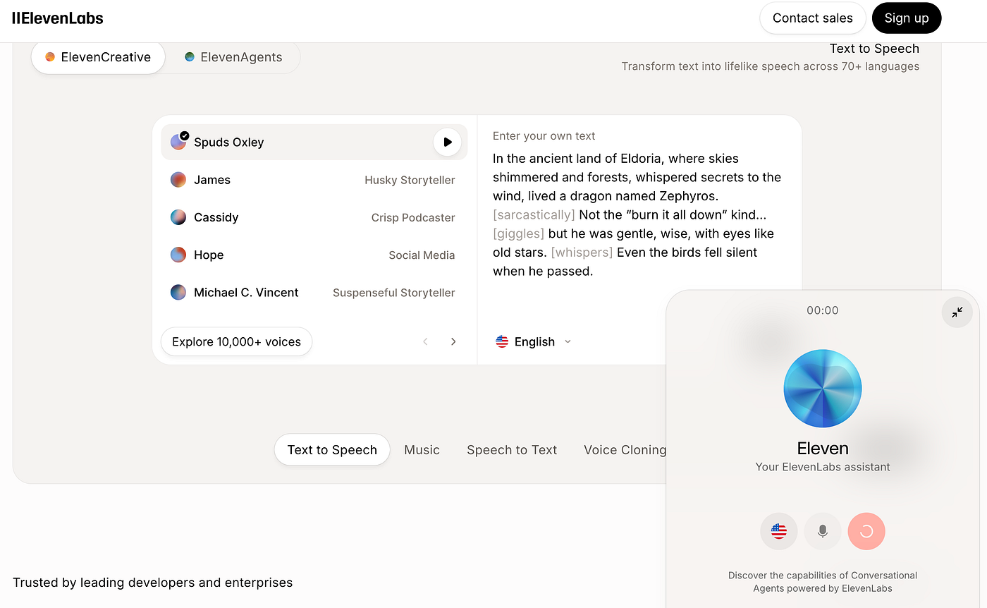
Task: Click the [giggles] tag in text
Action: click(x=518, y=233)
